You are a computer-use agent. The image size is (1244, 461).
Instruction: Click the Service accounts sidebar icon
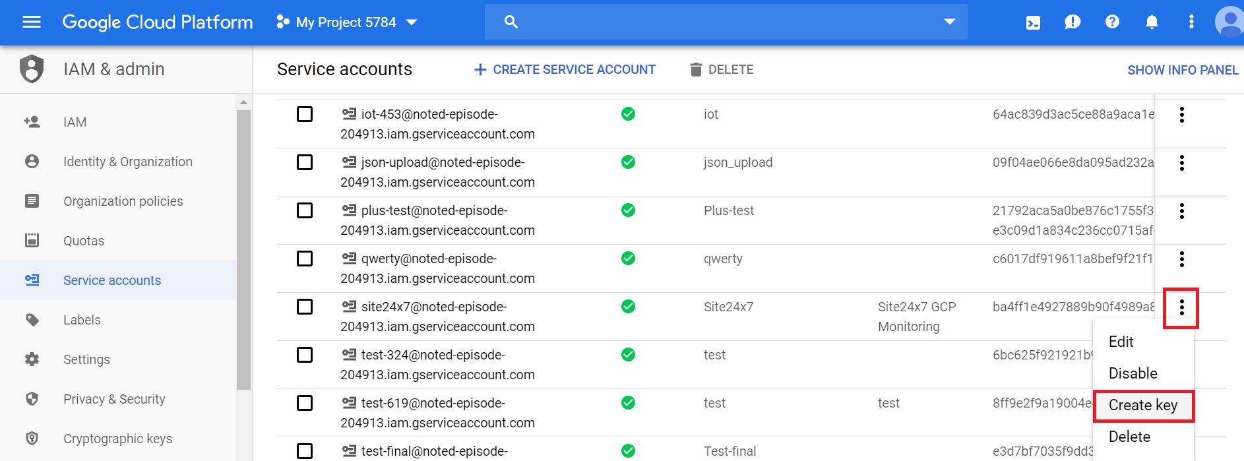32,280
